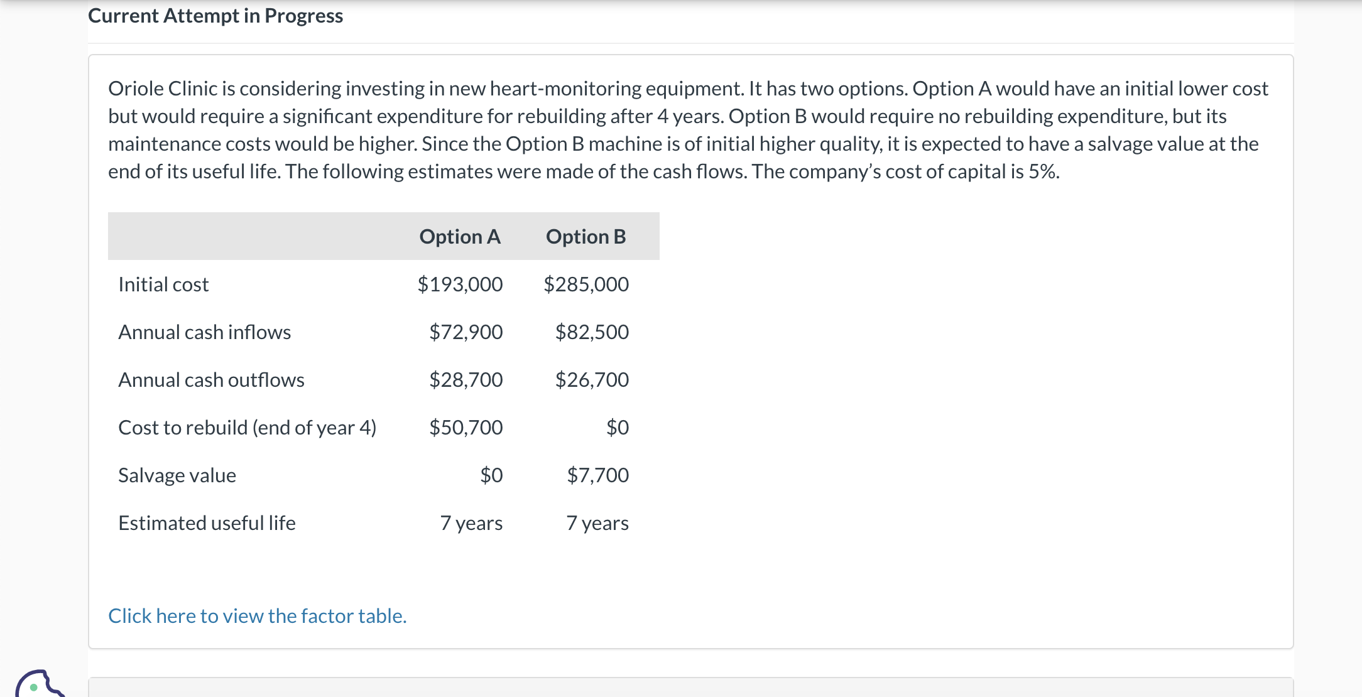Click the Annual cash inflows row label
The image size is (1362, 697).
click(204, 332)
